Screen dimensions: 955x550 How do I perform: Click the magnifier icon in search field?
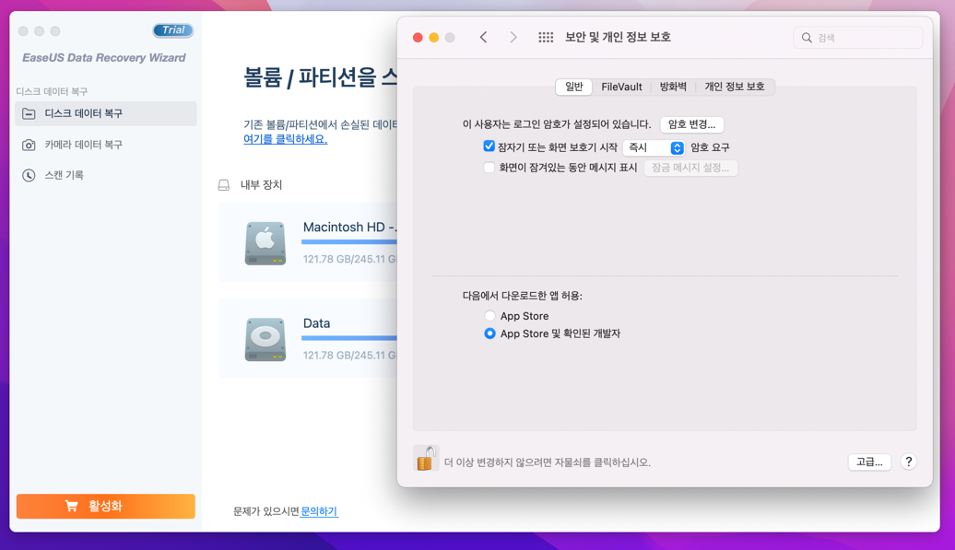807,38
